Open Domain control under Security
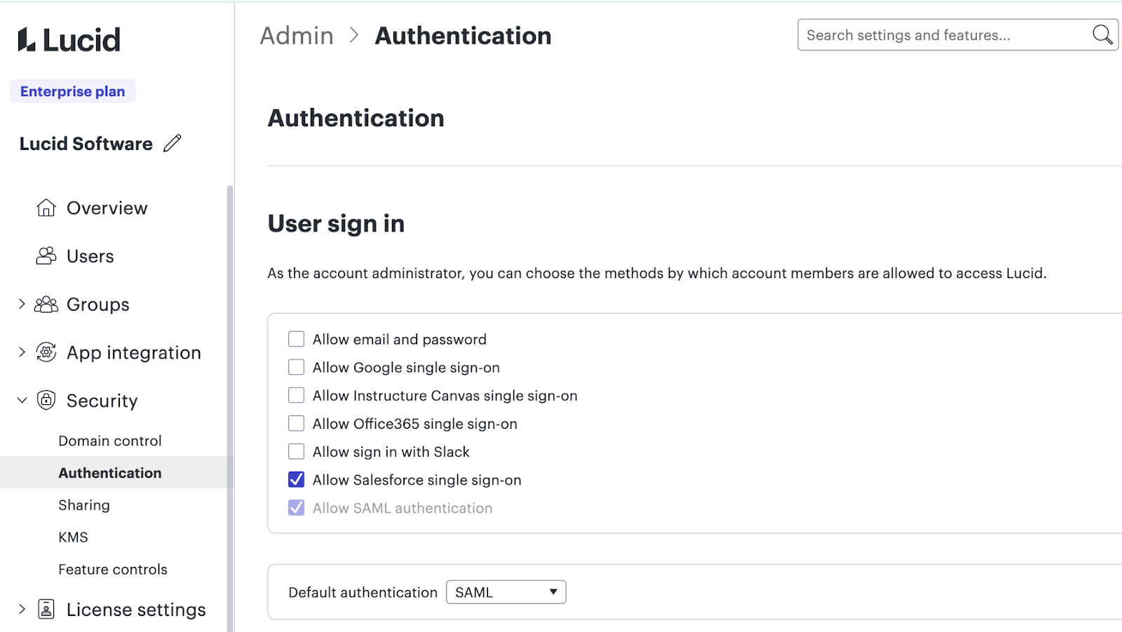Viewport: 1122px width, 632px height. tap(110, 441)
